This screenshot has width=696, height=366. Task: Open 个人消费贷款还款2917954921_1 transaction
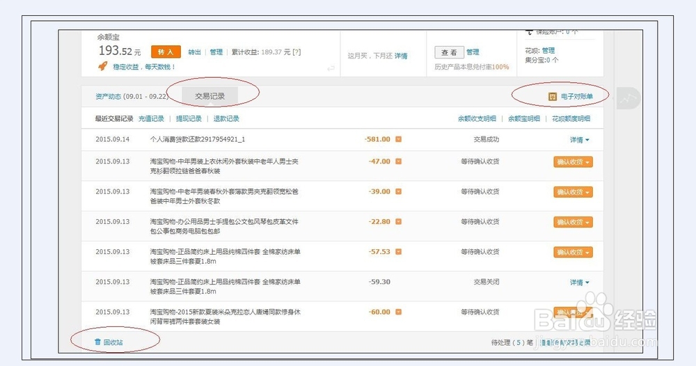pyautogui.click(x=198, y=139)
